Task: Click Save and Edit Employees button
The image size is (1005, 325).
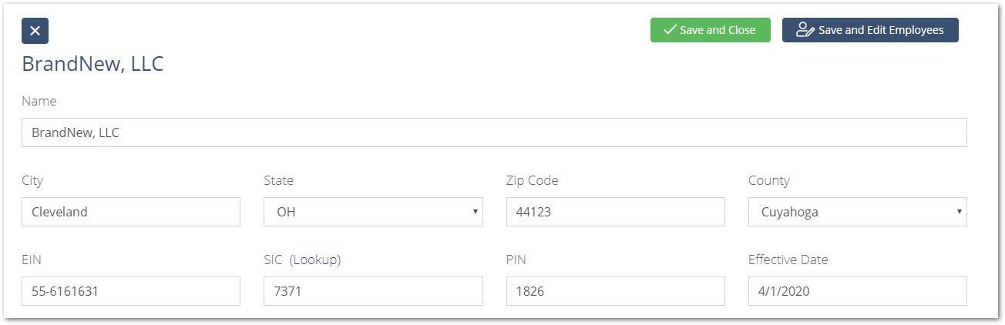Action: [870, 30]
